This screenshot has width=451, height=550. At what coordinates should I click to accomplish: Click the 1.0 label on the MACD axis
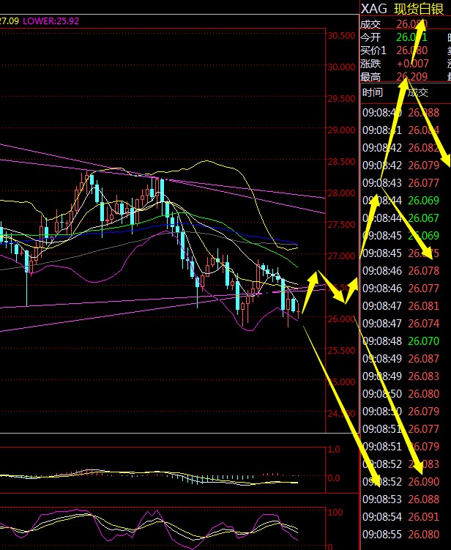pos(334,450)
